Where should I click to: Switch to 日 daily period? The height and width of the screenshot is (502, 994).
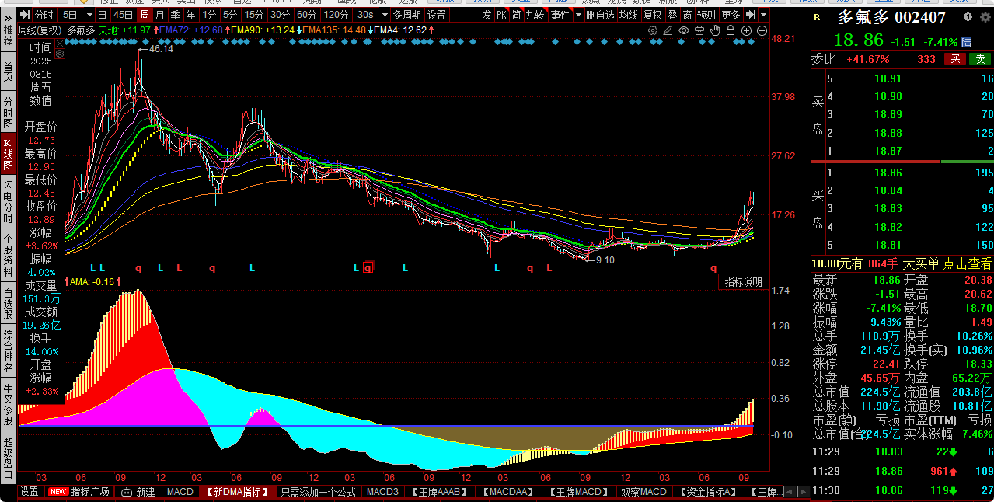(x=103, y=15)
